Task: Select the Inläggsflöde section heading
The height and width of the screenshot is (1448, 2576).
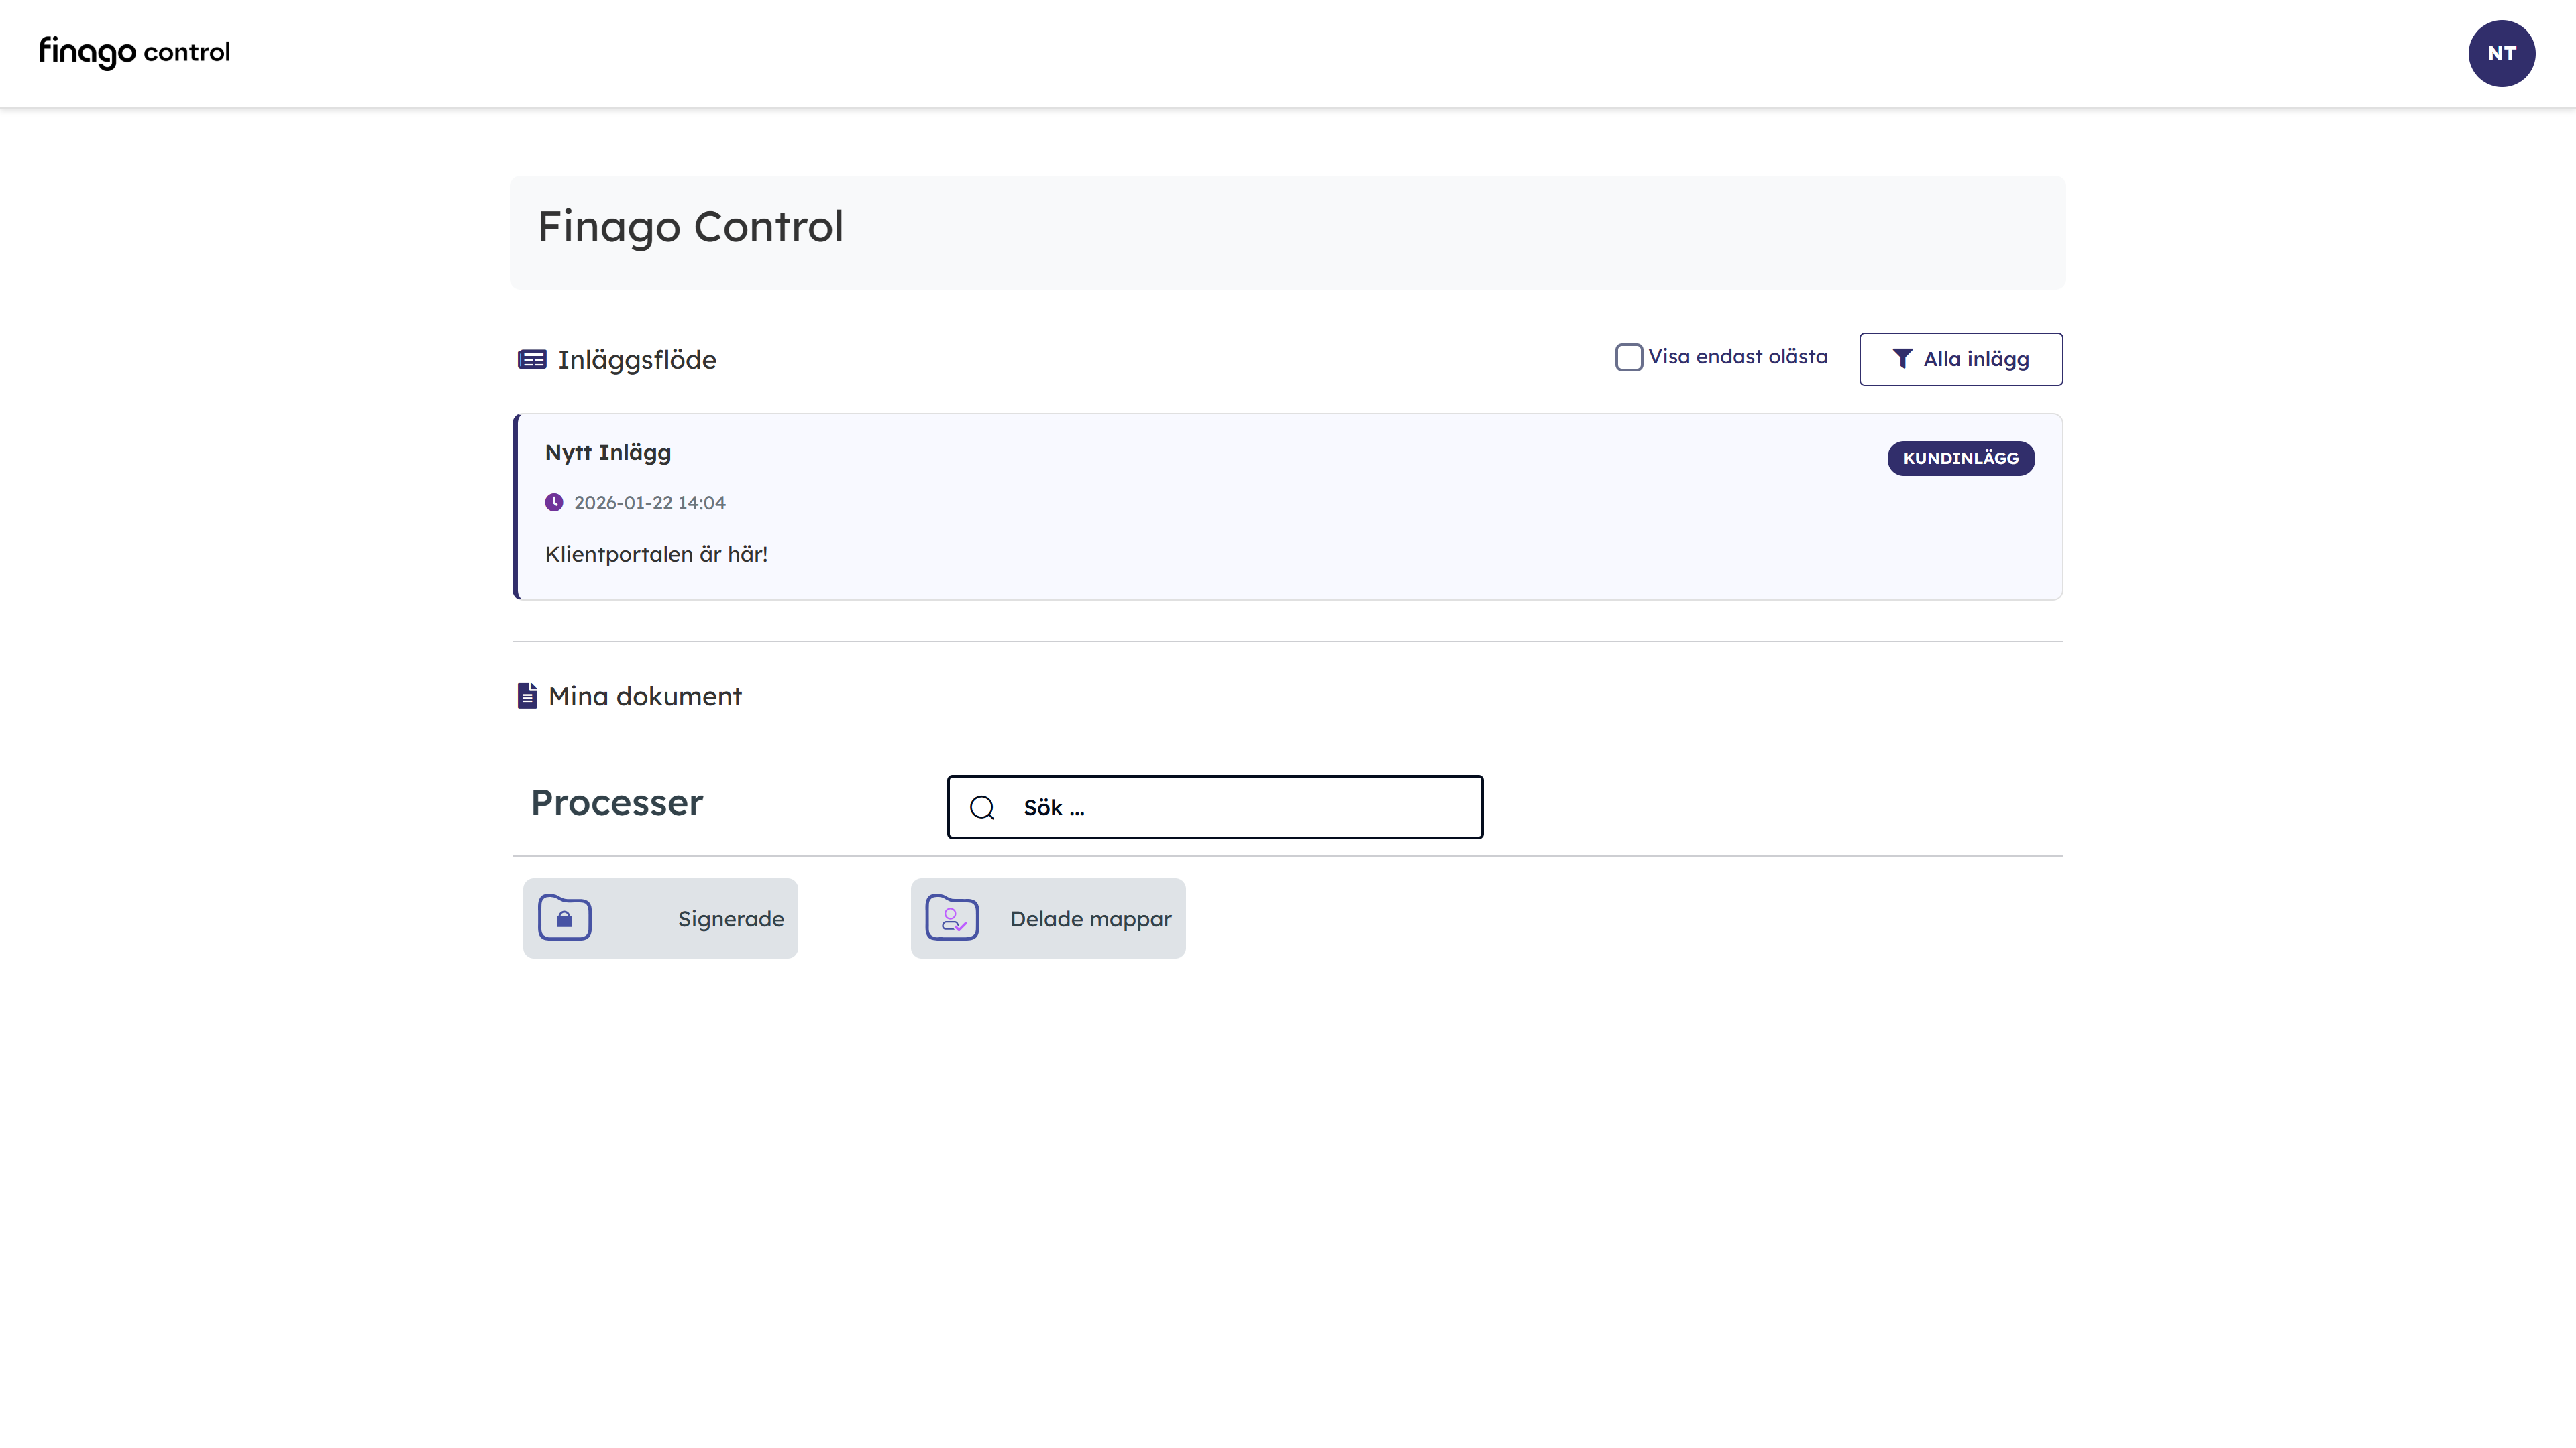Action: click(637, 360)
